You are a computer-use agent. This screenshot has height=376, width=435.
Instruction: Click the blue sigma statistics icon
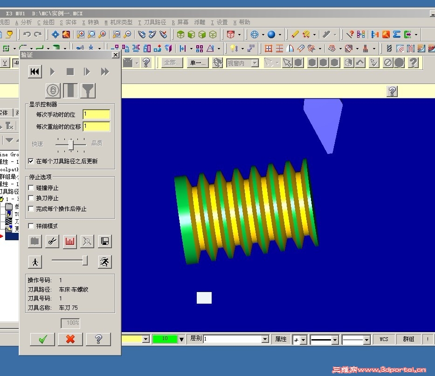397,35
